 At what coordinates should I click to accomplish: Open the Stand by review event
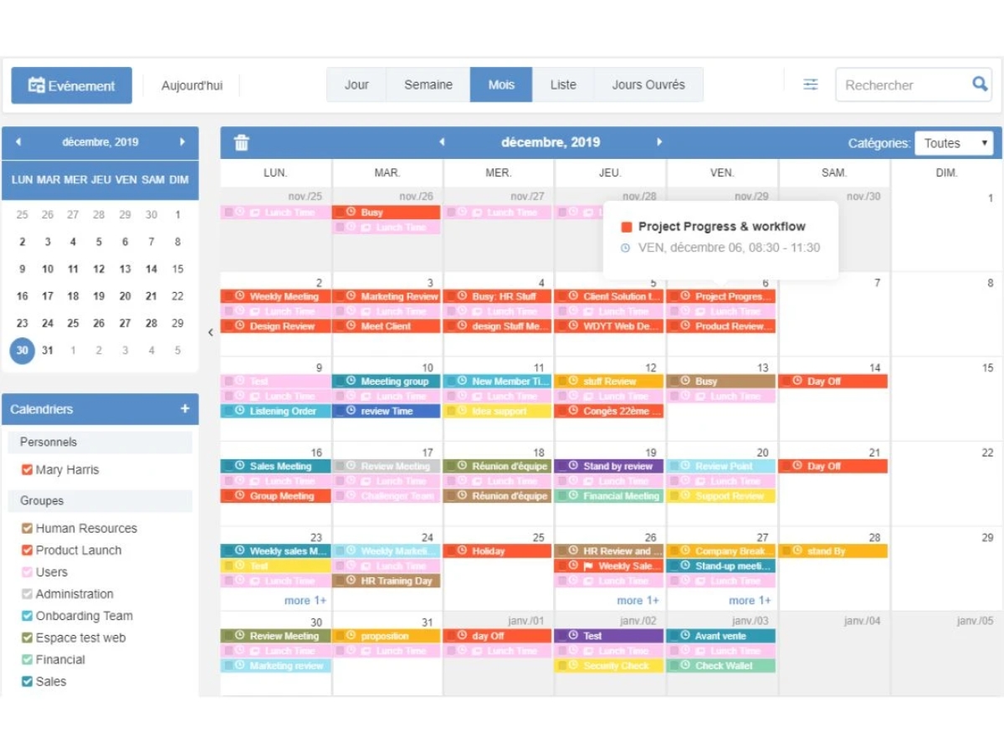tap(609, 466)
